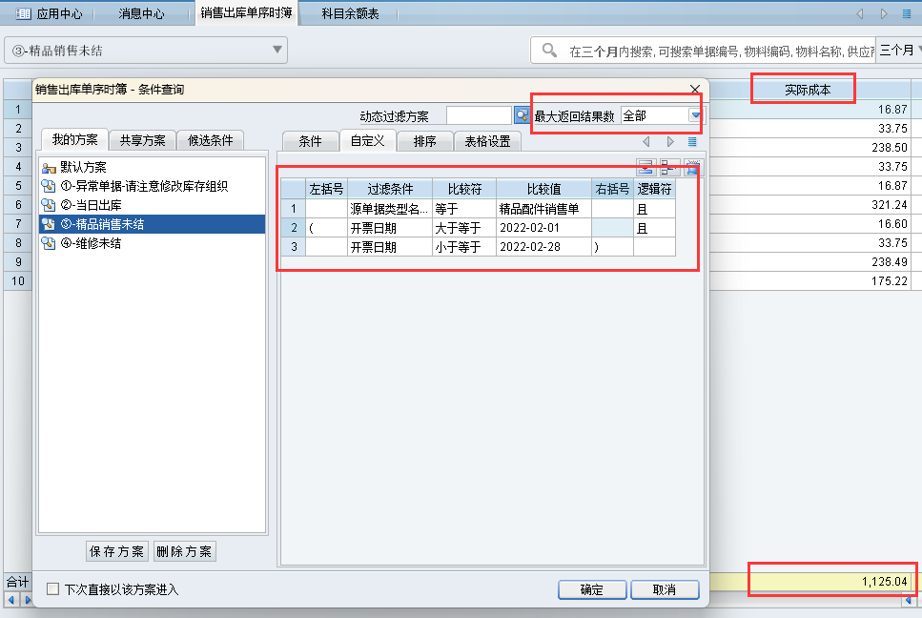Click the insert row icon above filter table
Viewport: 922px width, 618px height.
click(669, 168)
